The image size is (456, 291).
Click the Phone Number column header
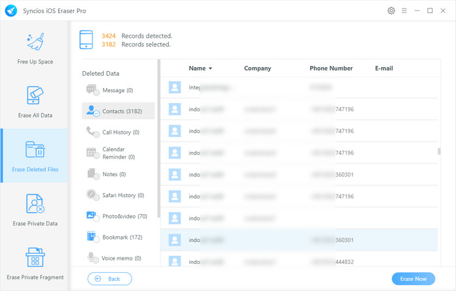(x=331, y=68)
